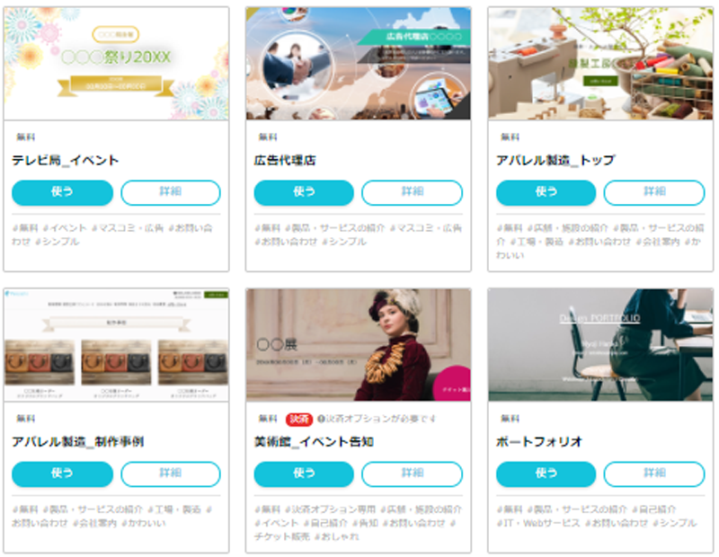Click 使う button for アパレル製造_制作事例 template
The height and width of the screenshot is (557, 719).
(x=62, y=474)
